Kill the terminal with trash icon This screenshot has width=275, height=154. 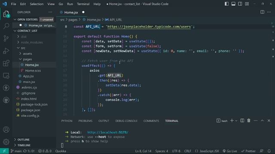coord(249,121)
